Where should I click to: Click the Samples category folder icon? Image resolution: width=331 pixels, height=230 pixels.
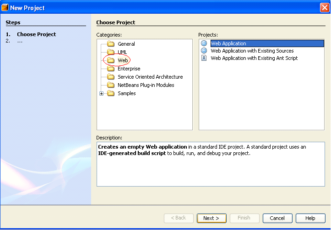coord(111,93)
